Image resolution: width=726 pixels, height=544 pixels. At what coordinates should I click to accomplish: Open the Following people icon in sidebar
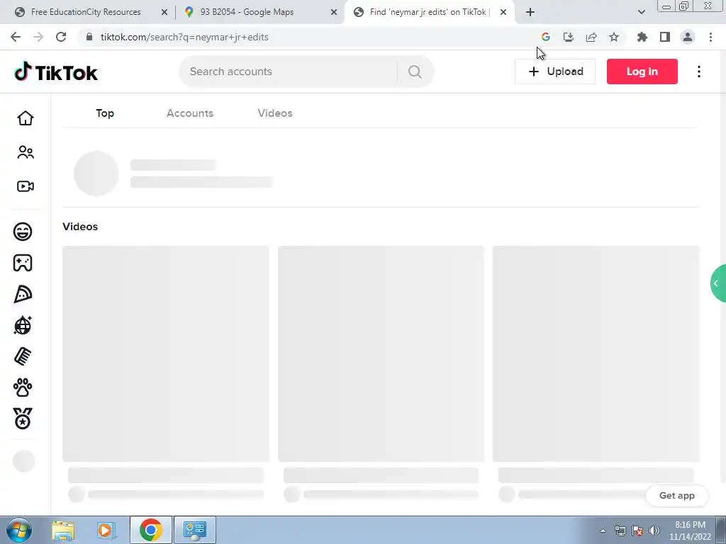pyautogui.click(x=26, y=152)
